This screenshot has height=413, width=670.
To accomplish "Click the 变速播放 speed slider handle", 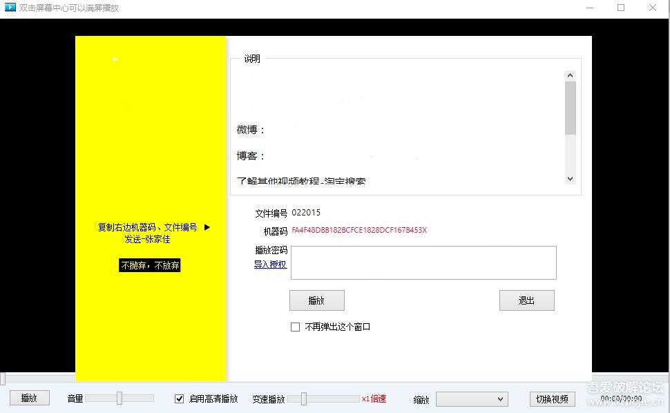I will click(303, 398).
